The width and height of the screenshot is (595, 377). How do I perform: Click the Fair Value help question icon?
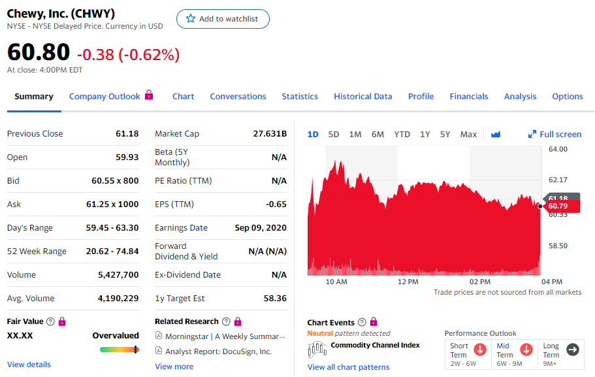[50, 321]
